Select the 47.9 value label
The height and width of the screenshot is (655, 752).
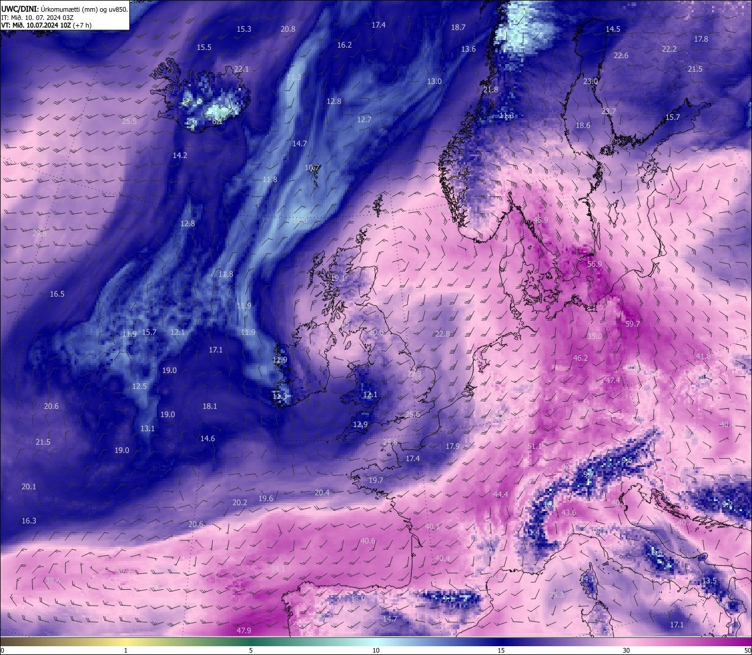tap(244, 631)
